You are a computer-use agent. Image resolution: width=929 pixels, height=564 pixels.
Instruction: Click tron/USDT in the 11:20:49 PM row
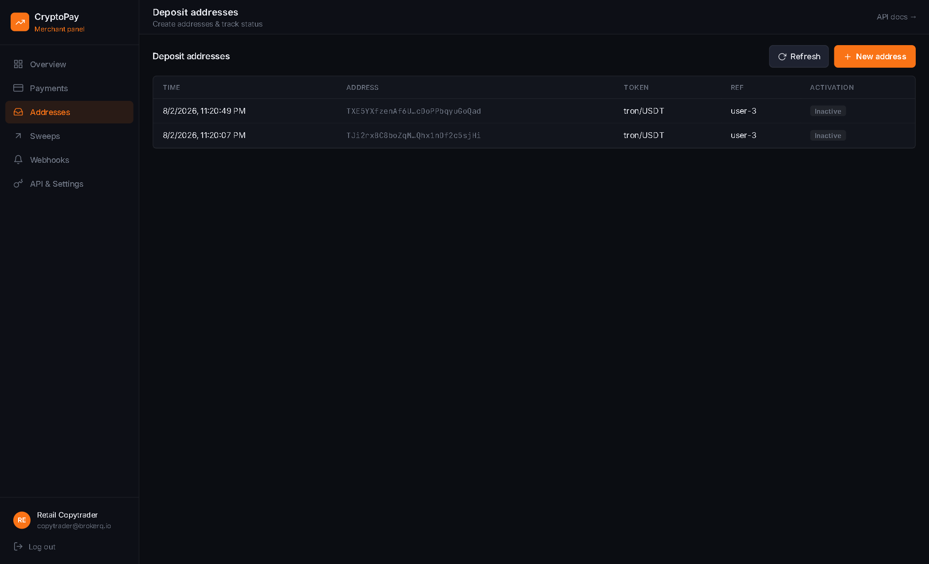point(644,111)
